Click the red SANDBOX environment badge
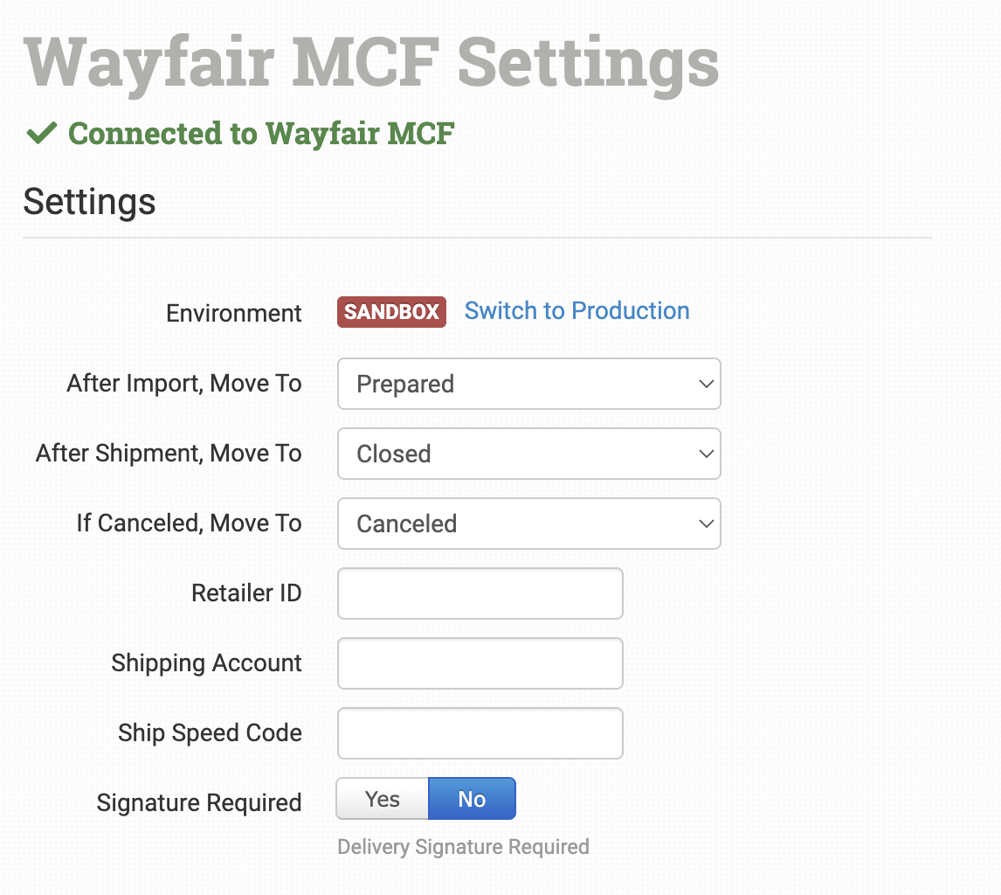The height and width of the screenshot is (895, 1001). 391,312
